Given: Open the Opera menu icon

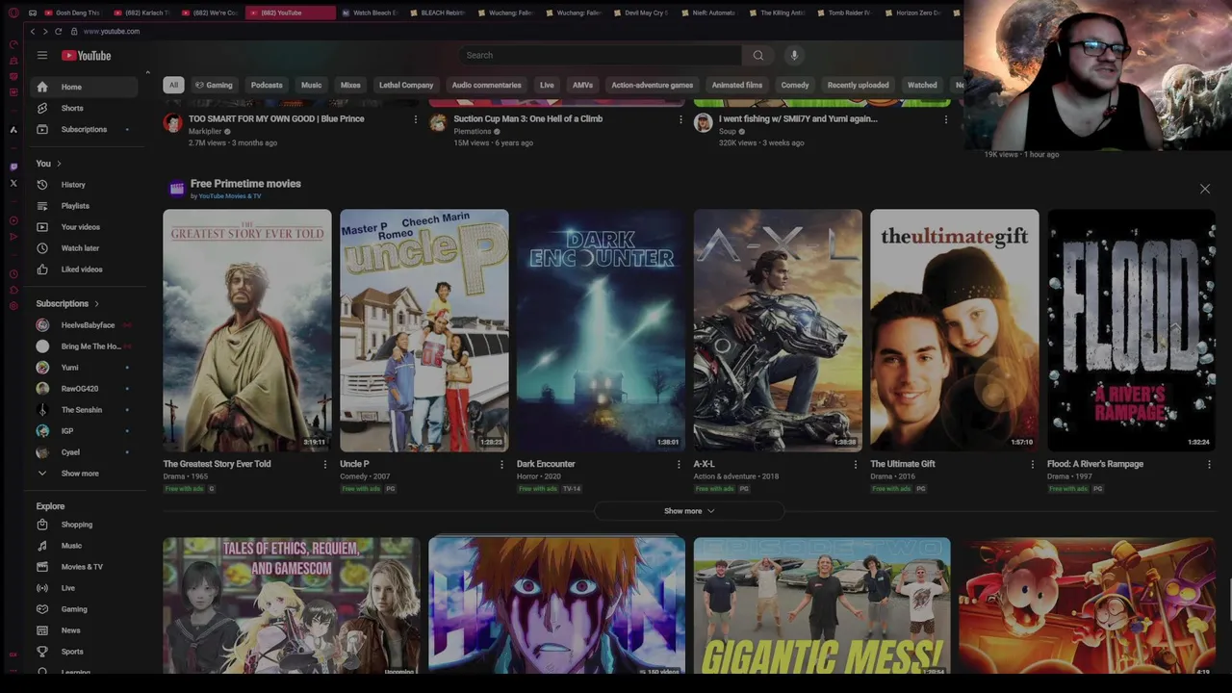Looking at the screenshot, I should coord(13,13).
